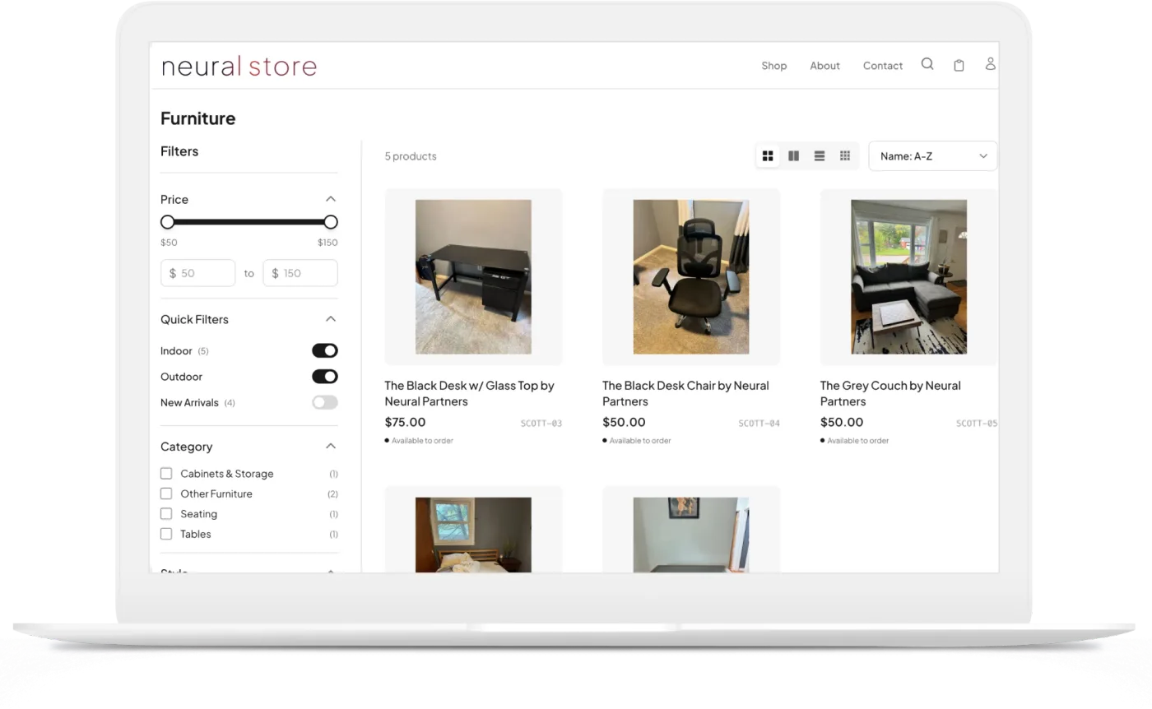Open the Contact page link
The height and width of the screenshot is (709, 1152).
pos(883,66)
